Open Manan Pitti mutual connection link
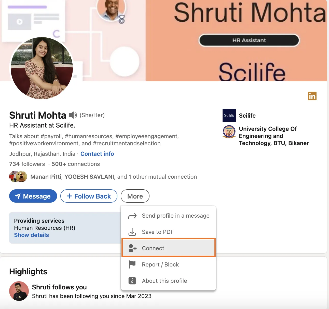Image resolution: width=329 pixels, height=309 pixels. [x=46, y=177]
